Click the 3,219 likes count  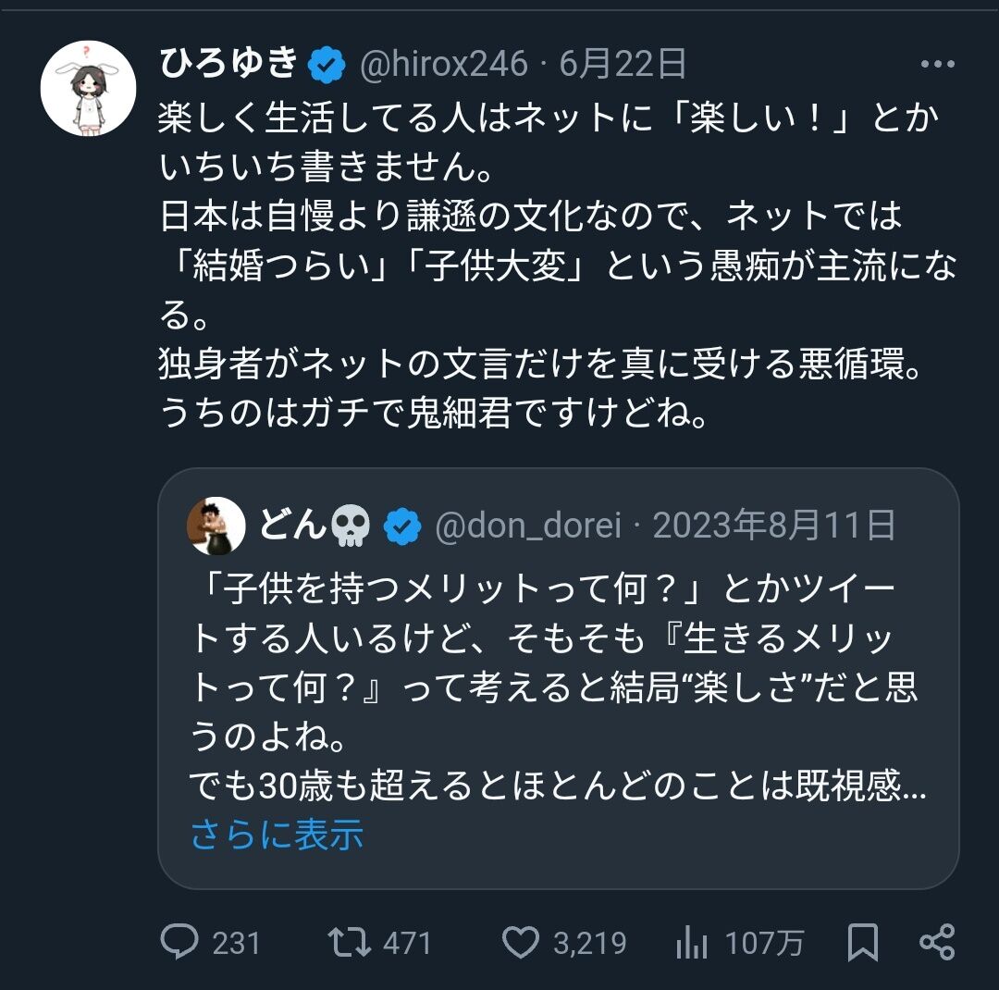click(x=590, y=943)
